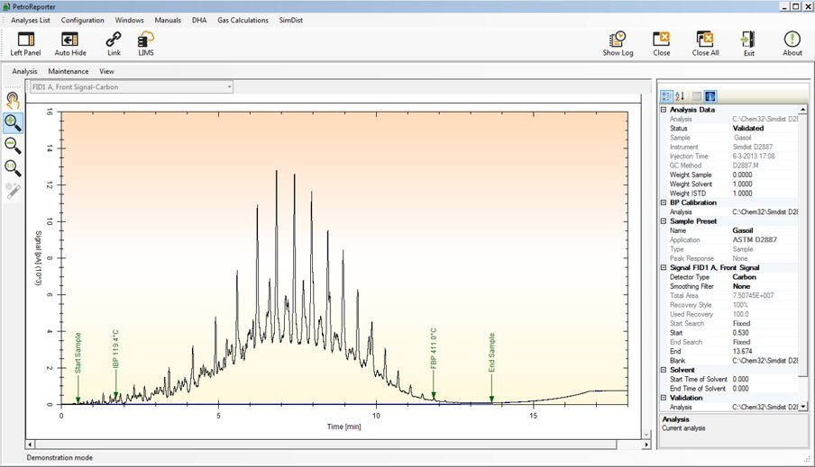Open the Left Panel toolbar button

click(25, 43)
